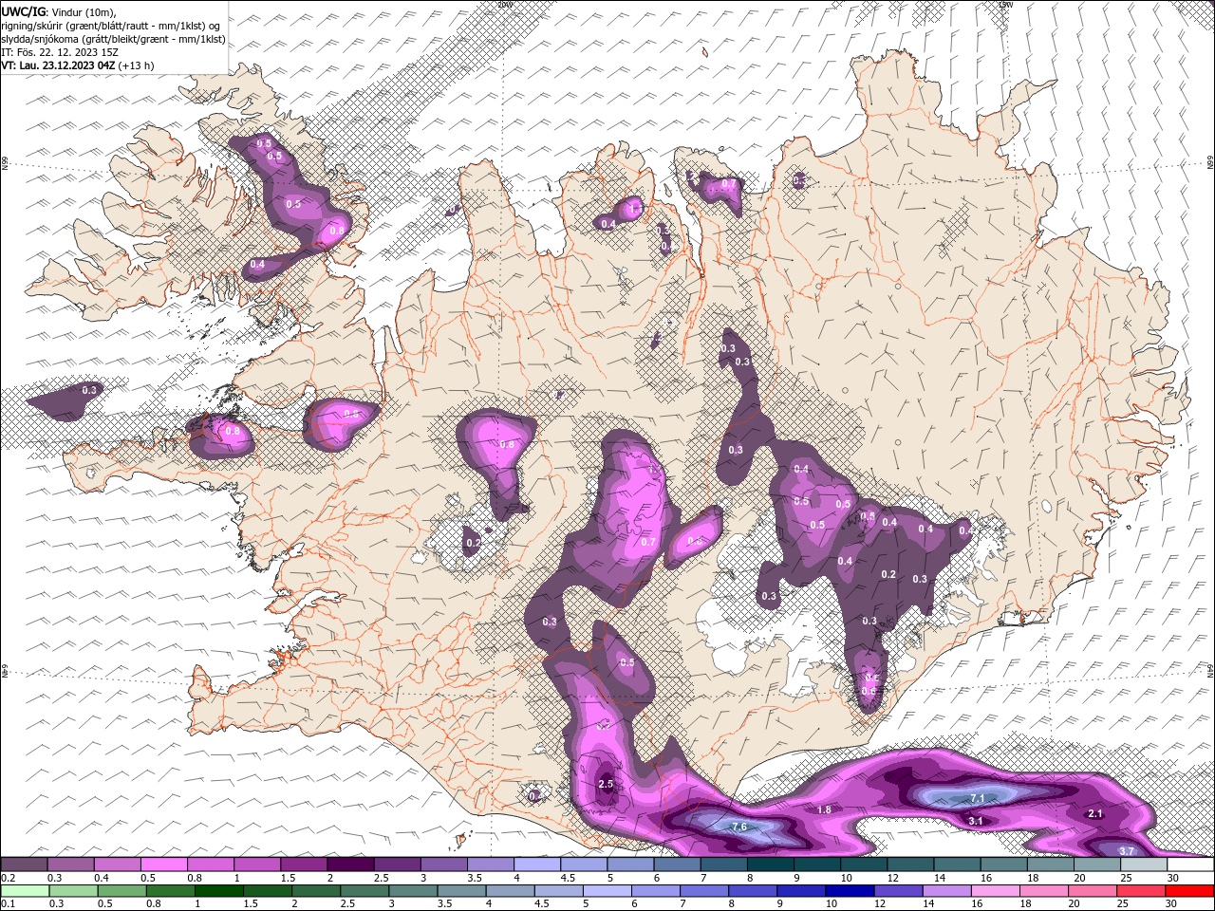This screenshot has width=1215, height=911.
Task: Pick the dark navy blue swatch in the rain legend
Action: pyautogui.click(x=850, y=891)
